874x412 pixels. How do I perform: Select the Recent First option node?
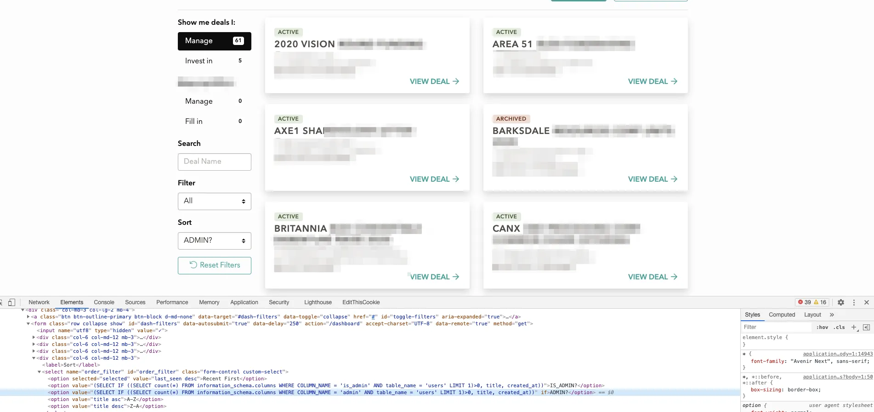[157, 379]
